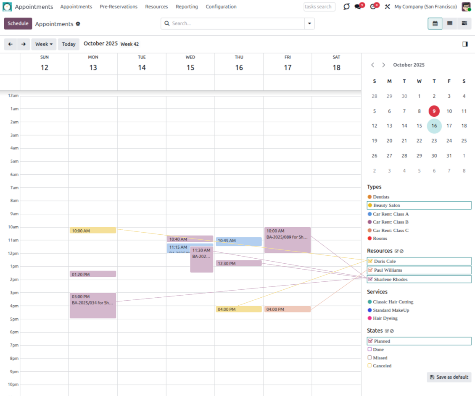This screenshot has height=396, width=475.
Task: Open the debug tools wrench icon
Action: (x=388, y=7)
